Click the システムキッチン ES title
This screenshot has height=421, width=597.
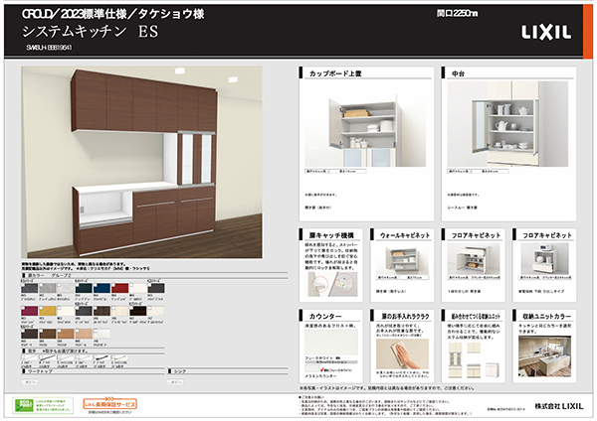tap(91, 32)
